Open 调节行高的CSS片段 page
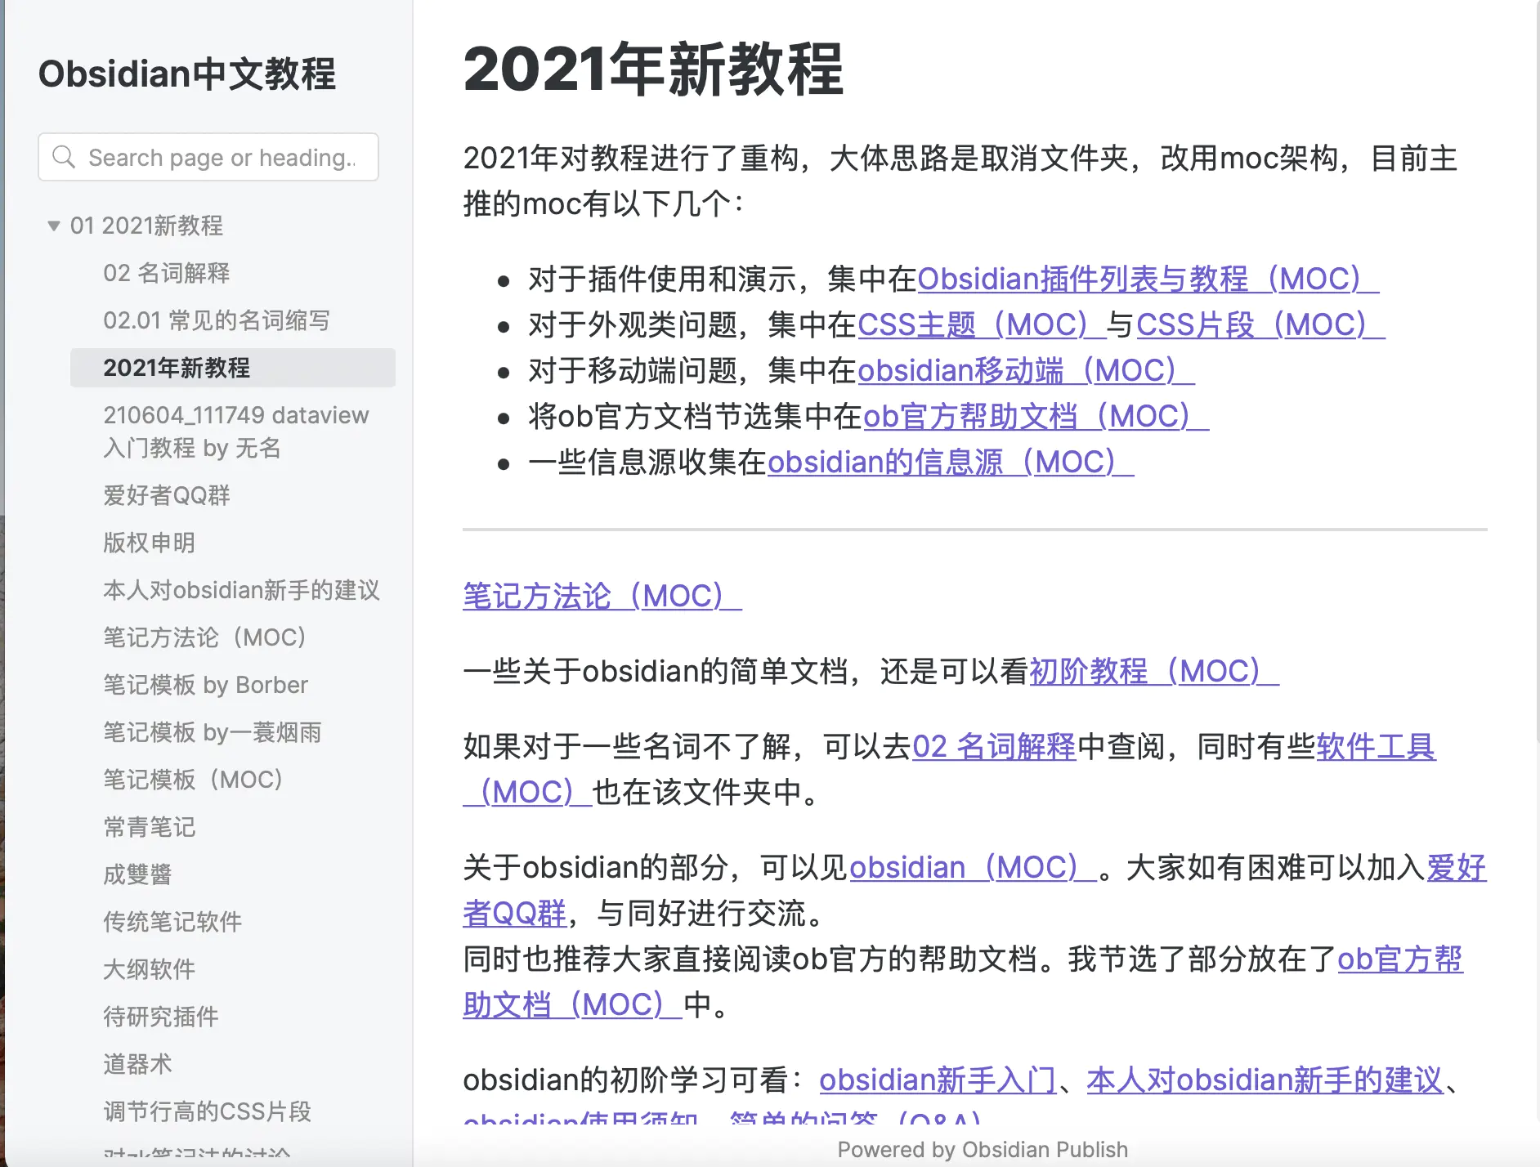 point(207,1111)
